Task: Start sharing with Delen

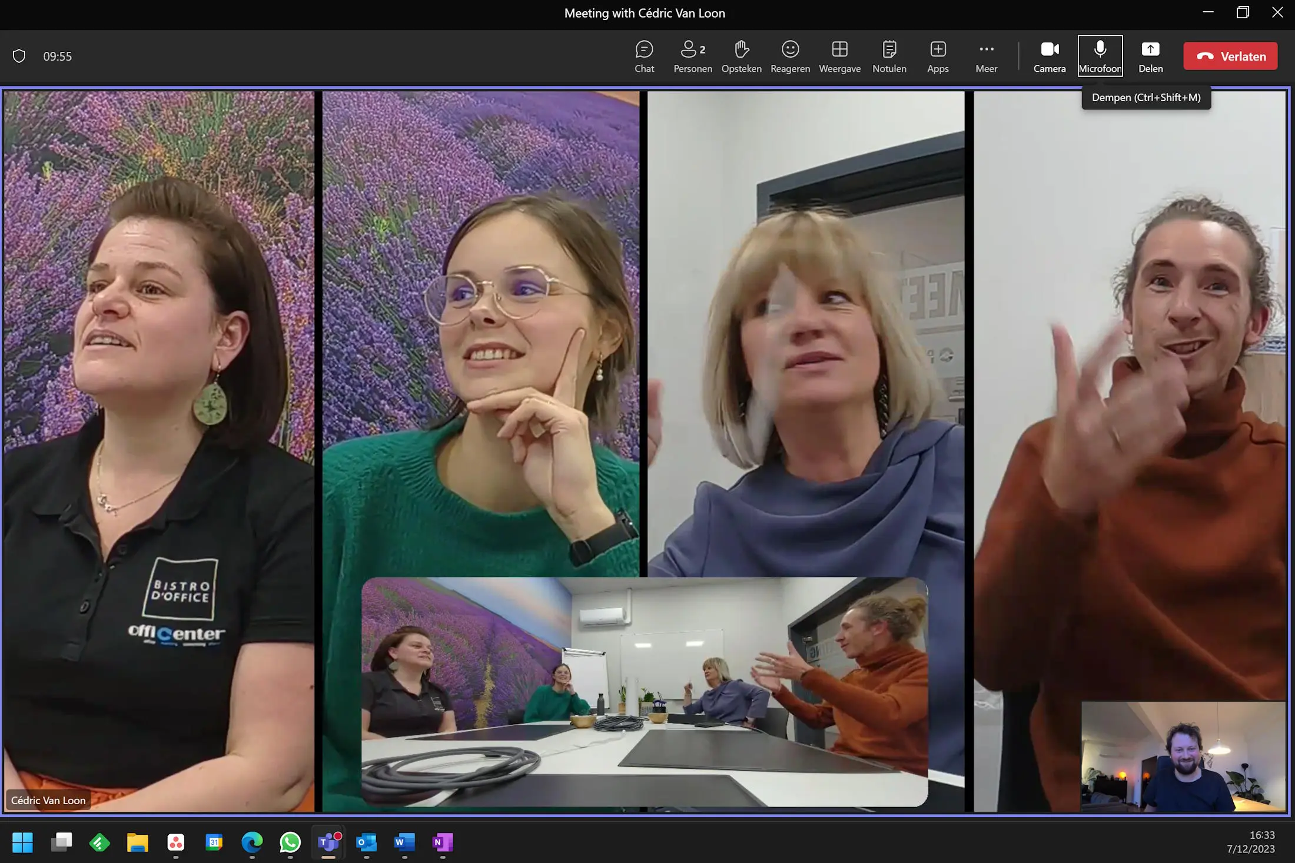Action: tap(1150, 57)
